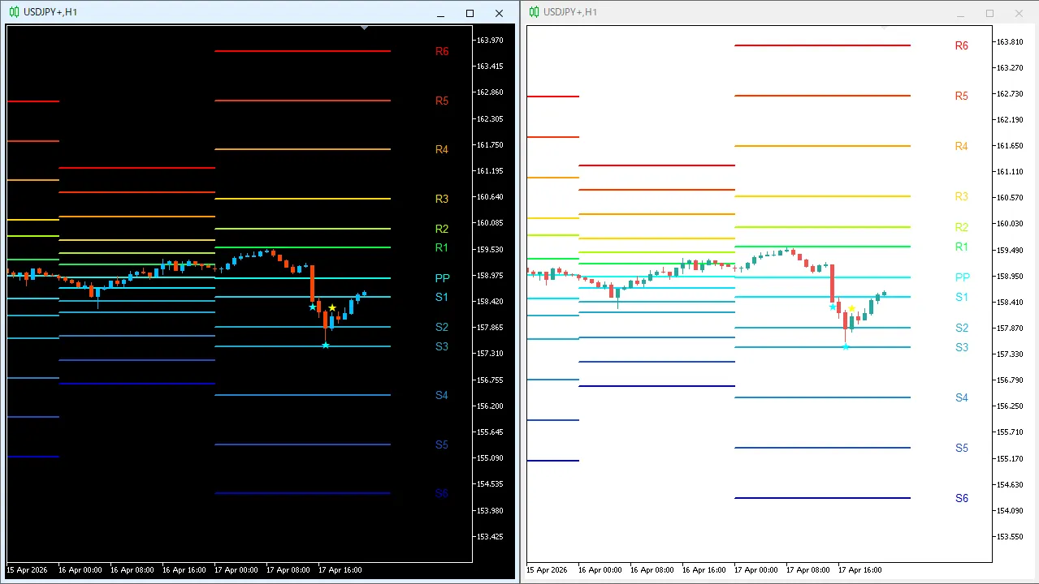Select the S4 label on the white chart
This screenshot has height=584, width=1039.
coord(962,397)
